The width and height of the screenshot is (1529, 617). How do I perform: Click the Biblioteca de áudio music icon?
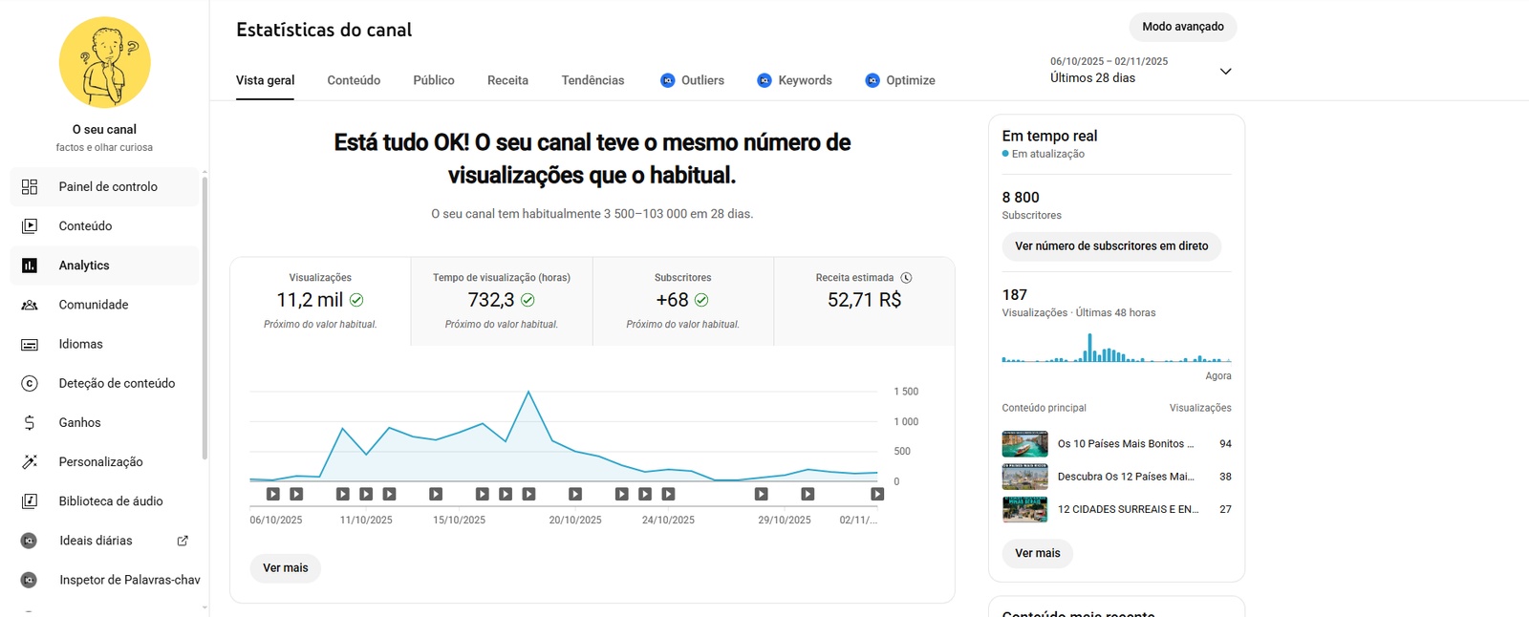pos(30,501)
